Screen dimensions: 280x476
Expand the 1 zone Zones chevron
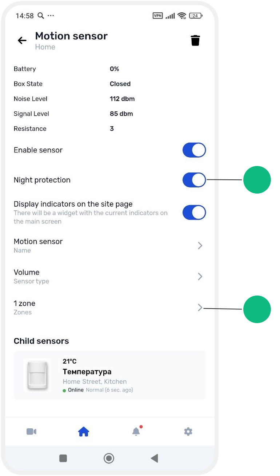pyautogui.click(x=200, y=308)
